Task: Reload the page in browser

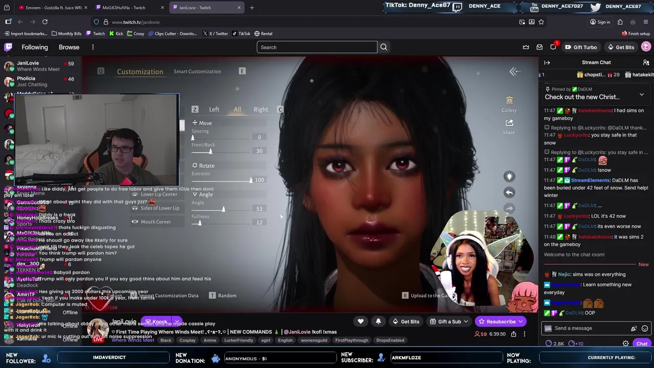Action: tap(45, 22)
